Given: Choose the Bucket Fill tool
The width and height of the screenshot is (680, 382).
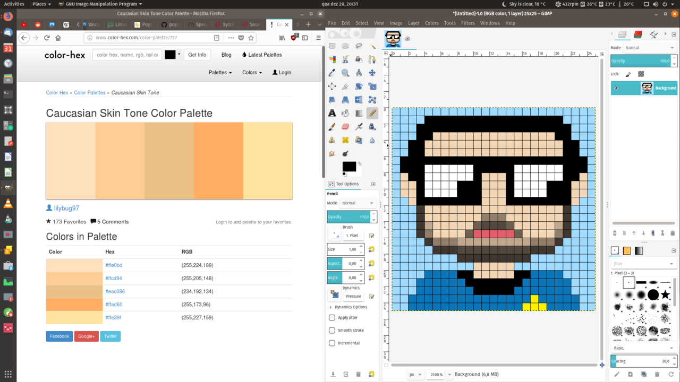Looking at the screenshot, I should point(345,113).
